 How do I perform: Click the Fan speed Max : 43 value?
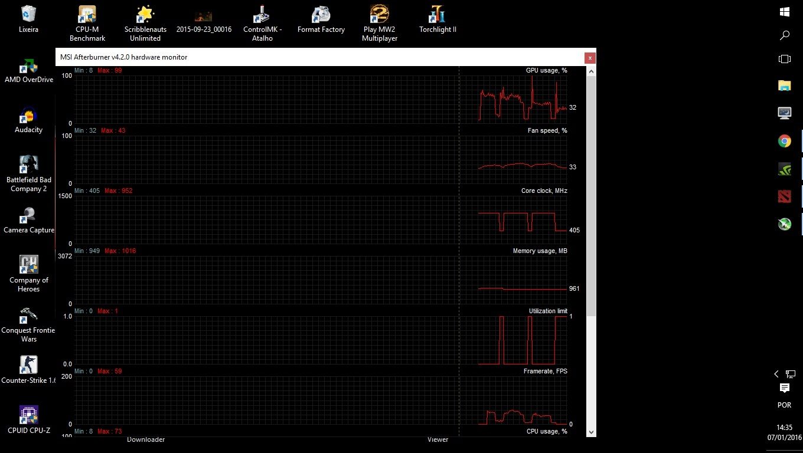113,130
